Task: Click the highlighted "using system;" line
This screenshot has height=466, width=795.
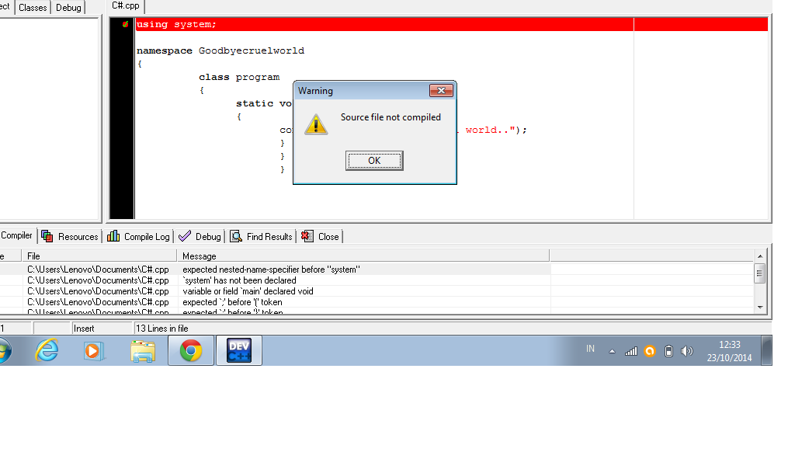Action: pyautogui.click(x=451, y=24)
